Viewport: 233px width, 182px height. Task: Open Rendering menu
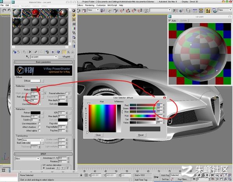(x=90, y=5)
